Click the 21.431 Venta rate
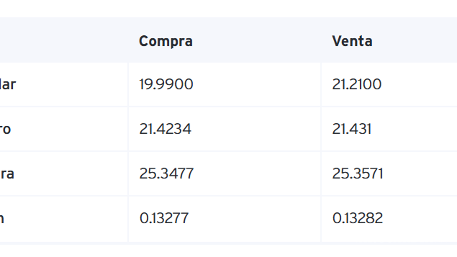Image resolution: width=457 pixels, height=257 pixels. (351, 129)
